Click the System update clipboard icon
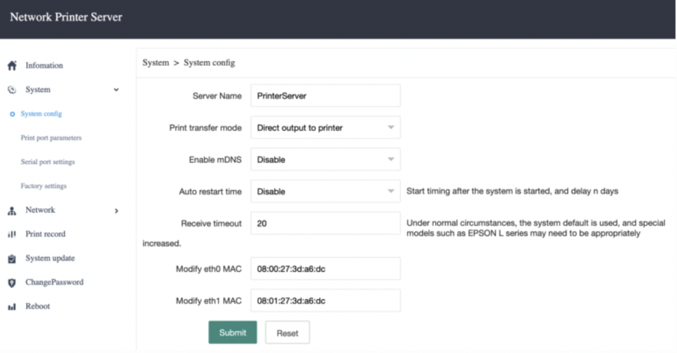The image size is (677, 353). (11, 258)
